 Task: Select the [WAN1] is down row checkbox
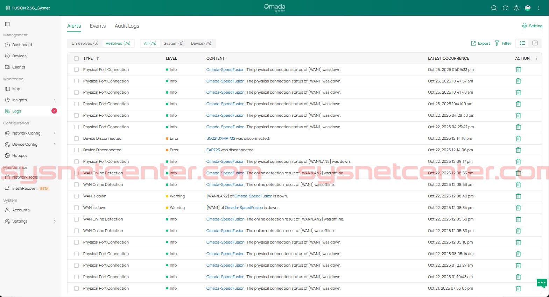(x=76, y=208)
